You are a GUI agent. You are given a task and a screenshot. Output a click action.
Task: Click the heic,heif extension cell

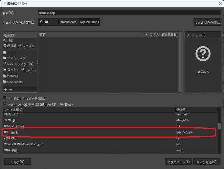pos(182,114)
